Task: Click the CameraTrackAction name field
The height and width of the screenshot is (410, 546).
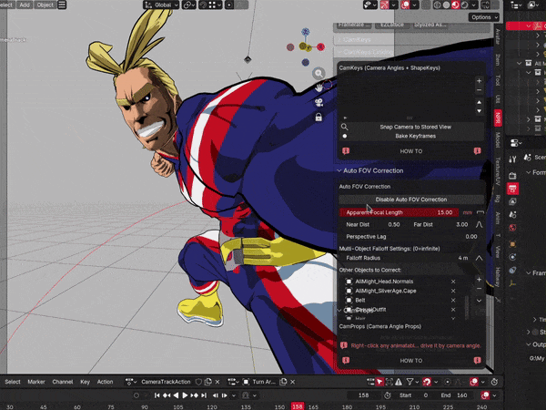Action: (166, 382)
